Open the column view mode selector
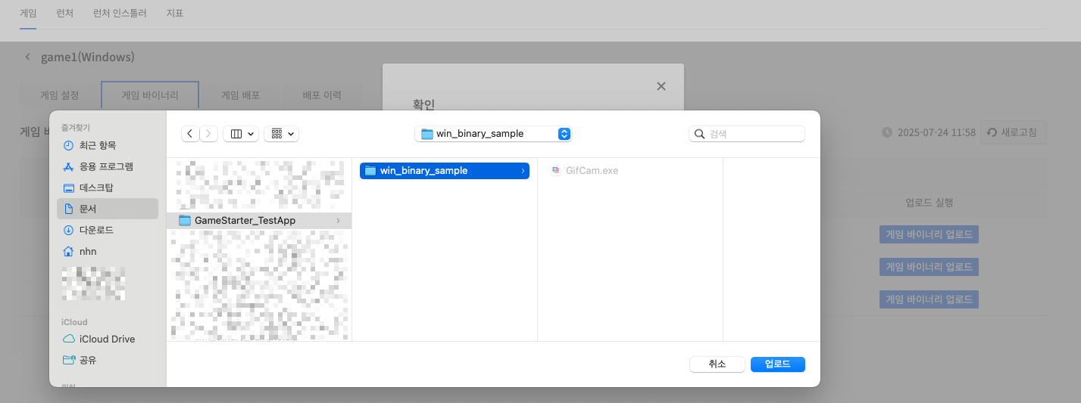Viewport: 1081px width, 403px height. (x=241, y=134)
